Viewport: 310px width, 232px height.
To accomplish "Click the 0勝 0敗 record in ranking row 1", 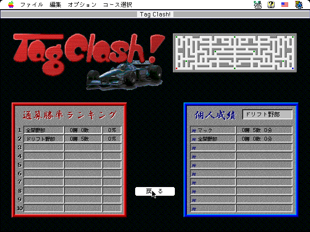I will point(83,130).
